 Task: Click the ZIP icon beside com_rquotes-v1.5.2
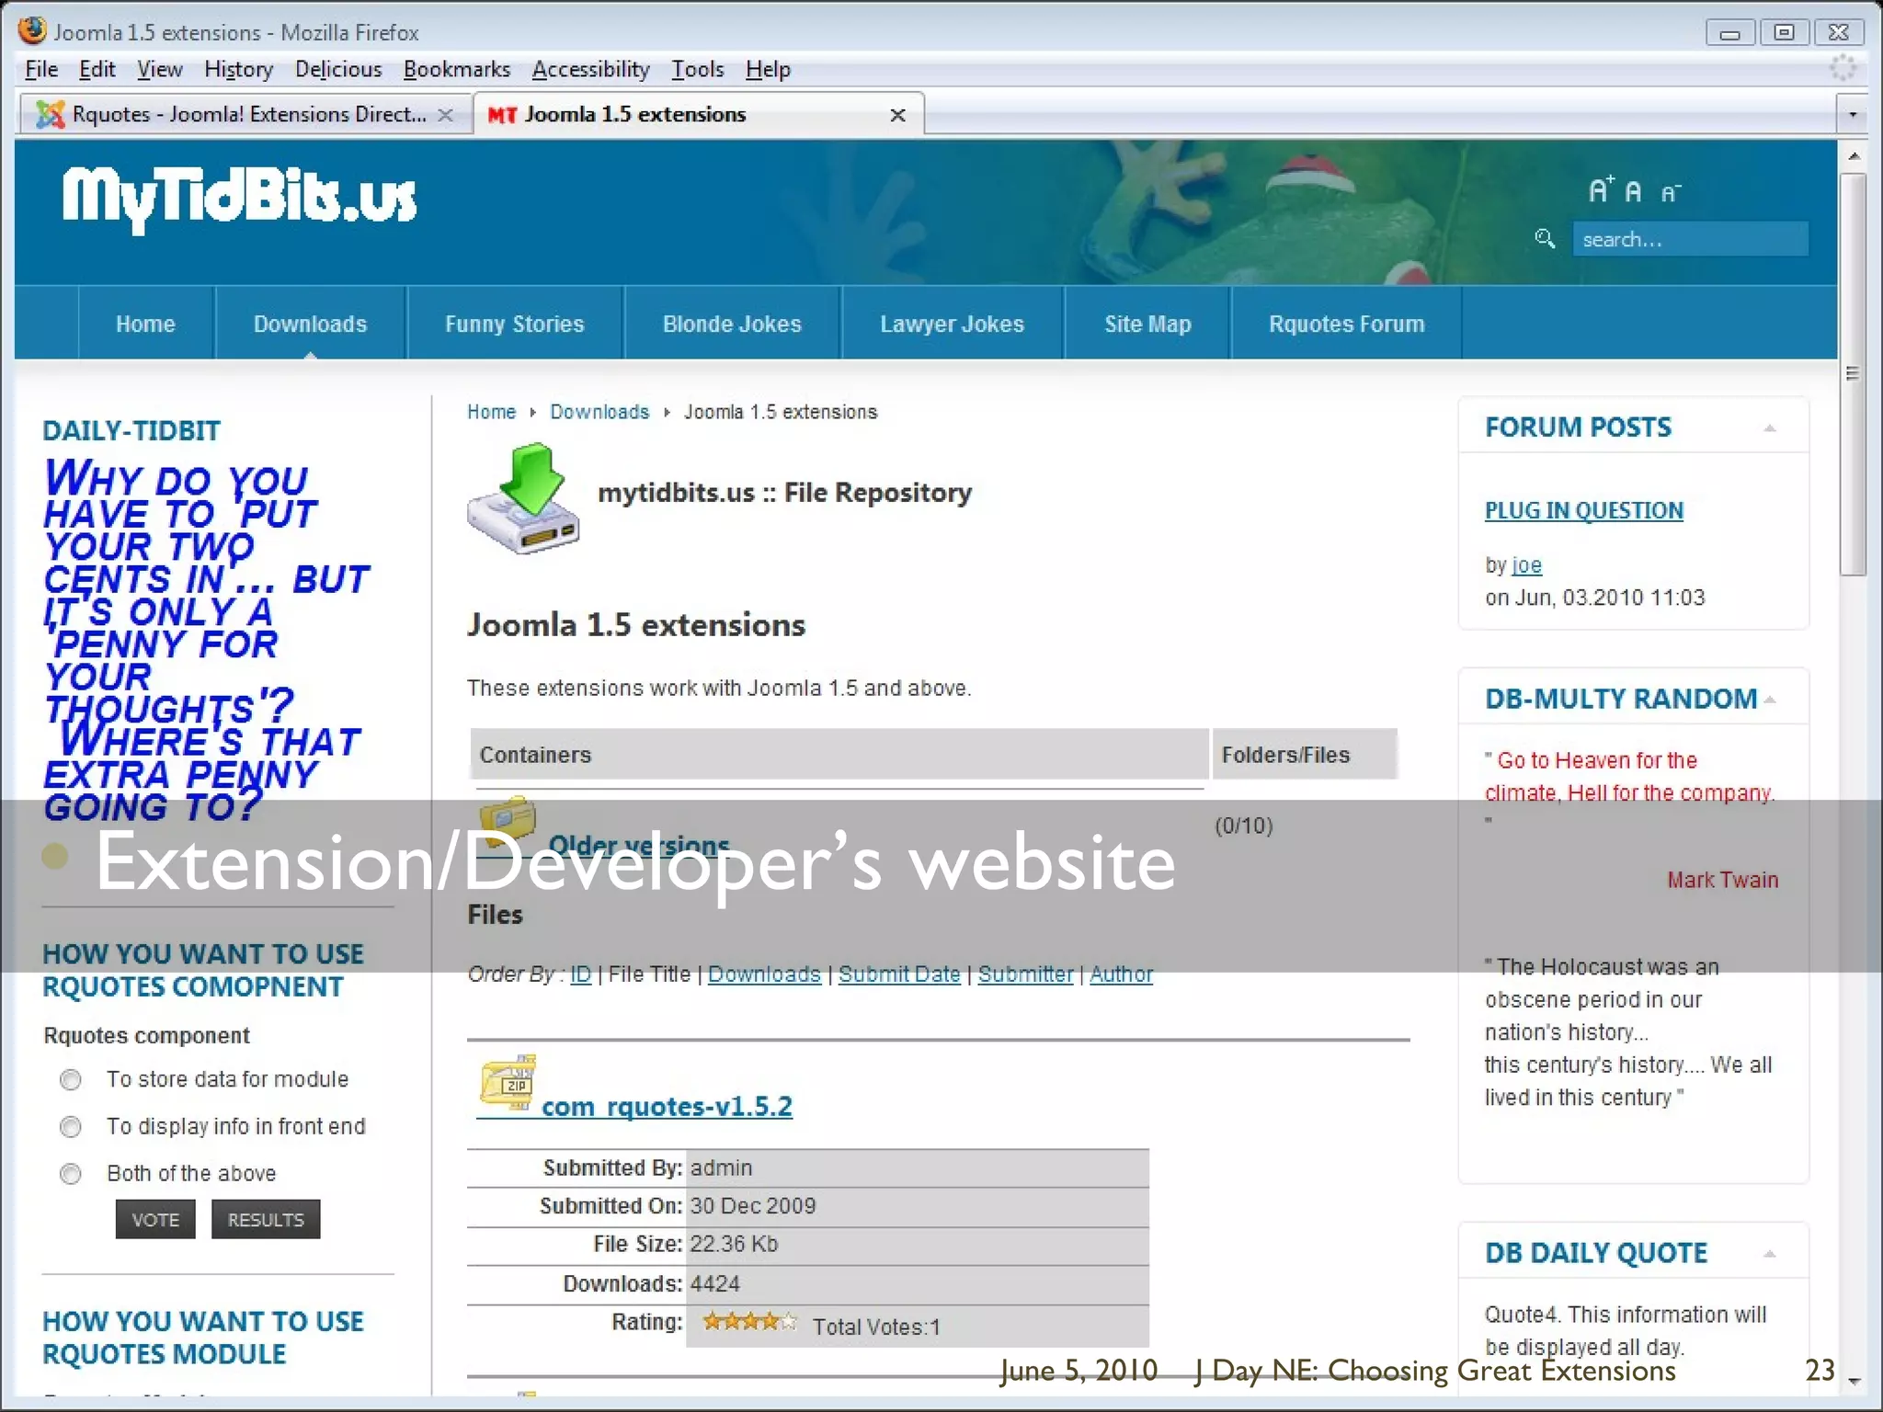pos(508,1083)
